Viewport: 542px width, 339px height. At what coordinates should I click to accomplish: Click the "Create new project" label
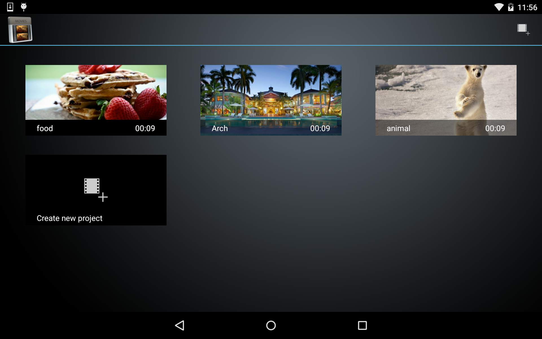(x=69, y=218)
